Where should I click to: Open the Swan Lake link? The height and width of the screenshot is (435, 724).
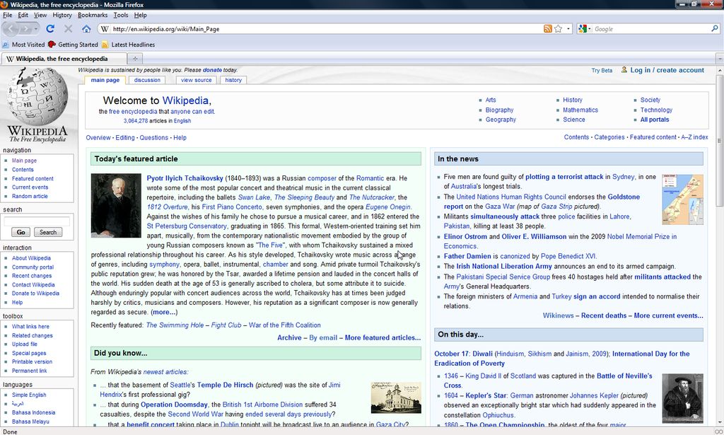click(254, 197)
